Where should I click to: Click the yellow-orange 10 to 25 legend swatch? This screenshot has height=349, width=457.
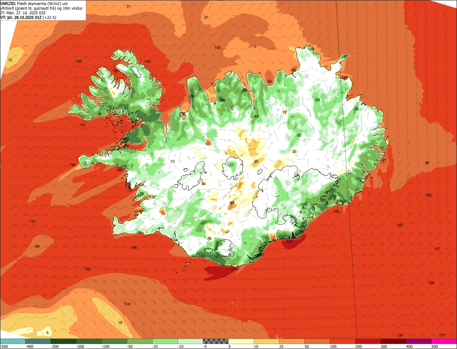[x=266, y=341]
